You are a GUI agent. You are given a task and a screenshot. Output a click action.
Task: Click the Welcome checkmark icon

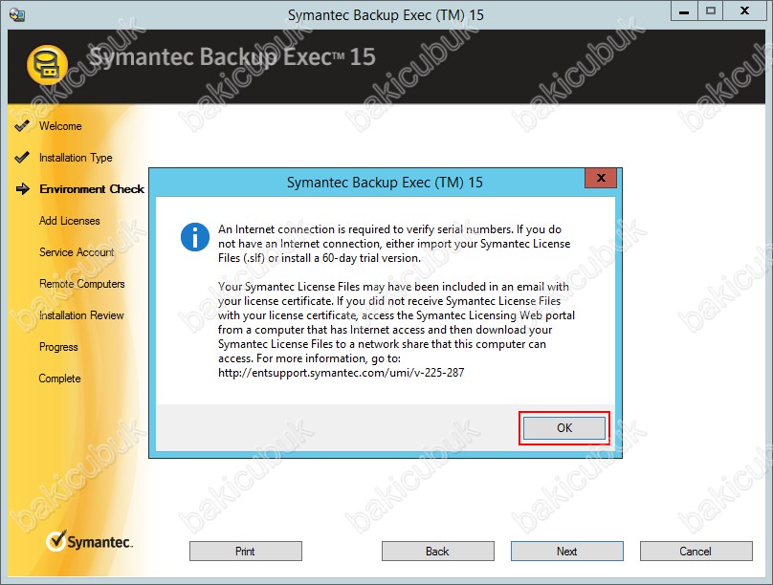[22, 125]
